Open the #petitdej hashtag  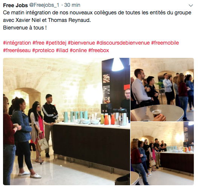point(56,43)
